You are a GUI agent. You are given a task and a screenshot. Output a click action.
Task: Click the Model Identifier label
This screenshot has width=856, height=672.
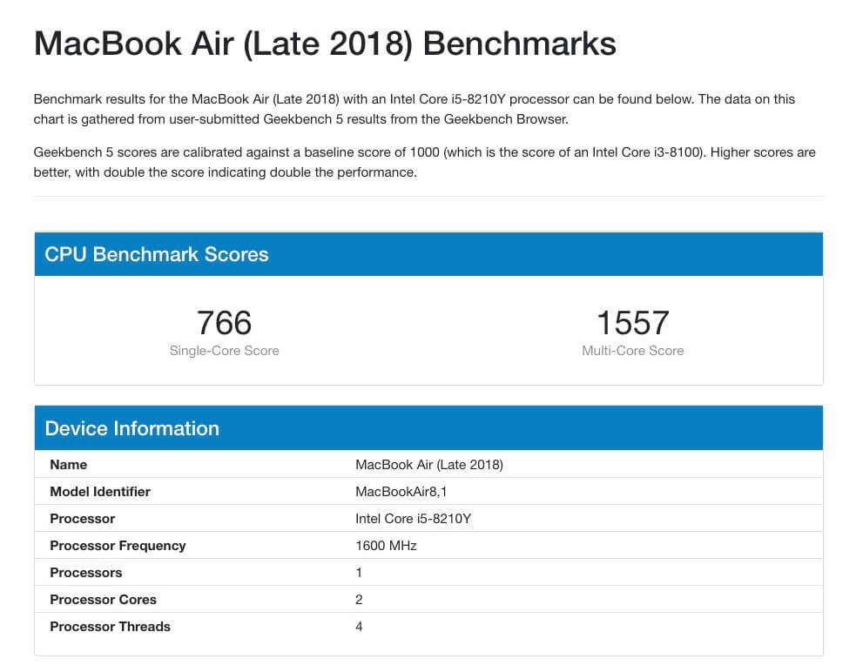[100, 491]
